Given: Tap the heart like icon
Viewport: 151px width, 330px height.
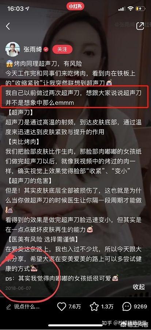Looking at the screenshot, I should (61, 307).
